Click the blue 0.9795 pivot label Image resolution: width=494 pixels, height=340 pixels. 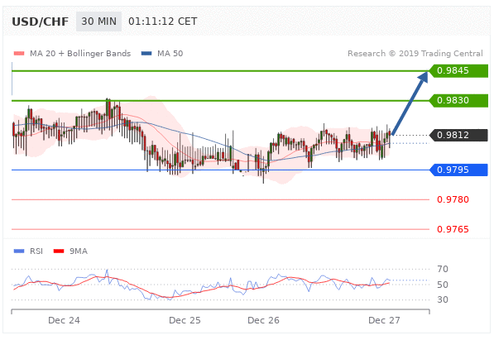click(x=458, y=170)
